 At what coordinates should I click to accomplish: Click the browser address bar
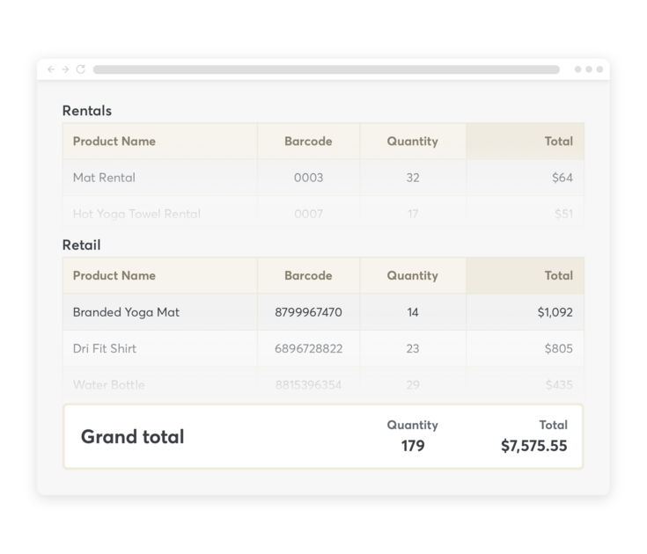(326, 69)
